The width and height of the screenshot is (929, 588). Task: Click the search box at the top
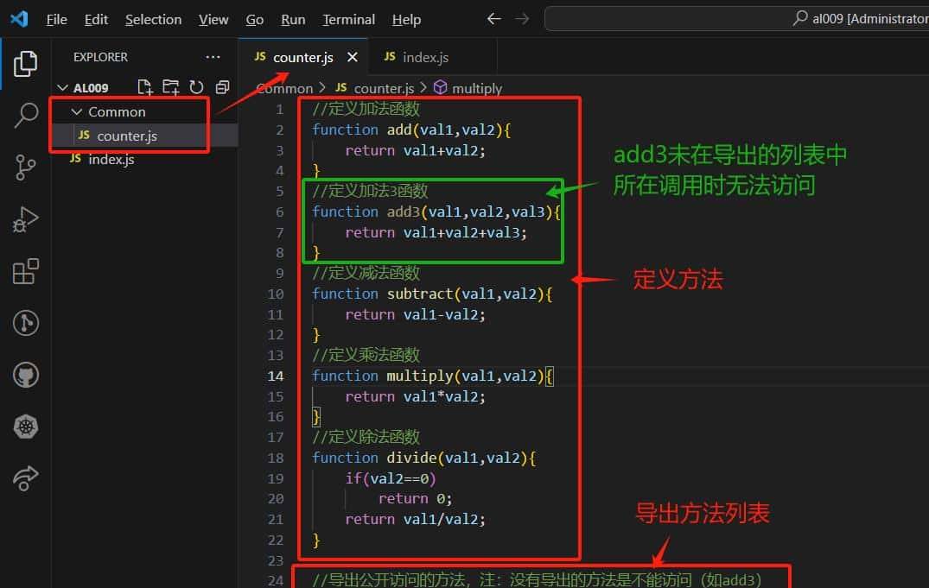click(x=735, y=18)
